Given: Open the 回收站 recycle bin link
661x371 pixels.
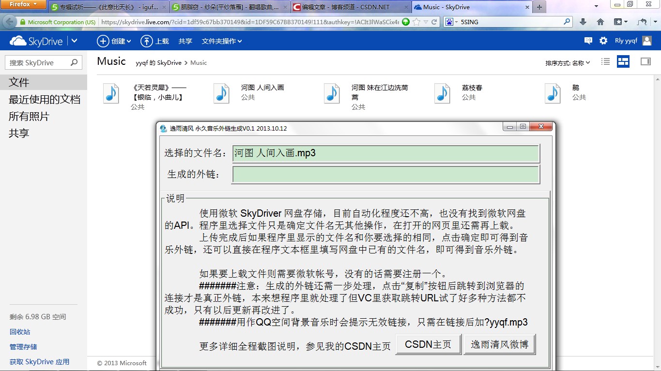Looking at the screenshot, I should pos(20,332).
